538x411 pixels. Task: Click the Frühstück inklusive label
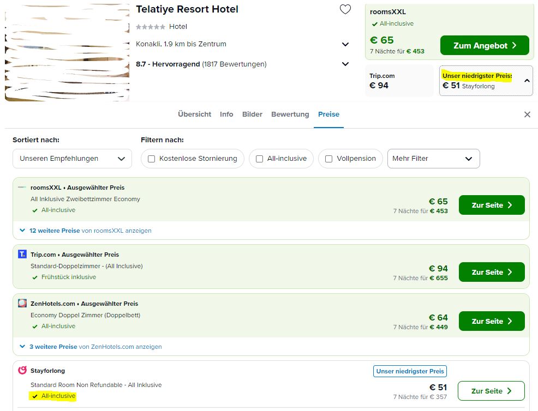coord(69,277)
